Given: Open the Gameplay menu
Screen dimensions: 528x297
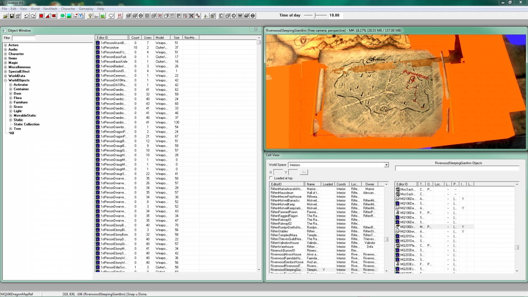Looking at the screenshot, I should point(86,9).
